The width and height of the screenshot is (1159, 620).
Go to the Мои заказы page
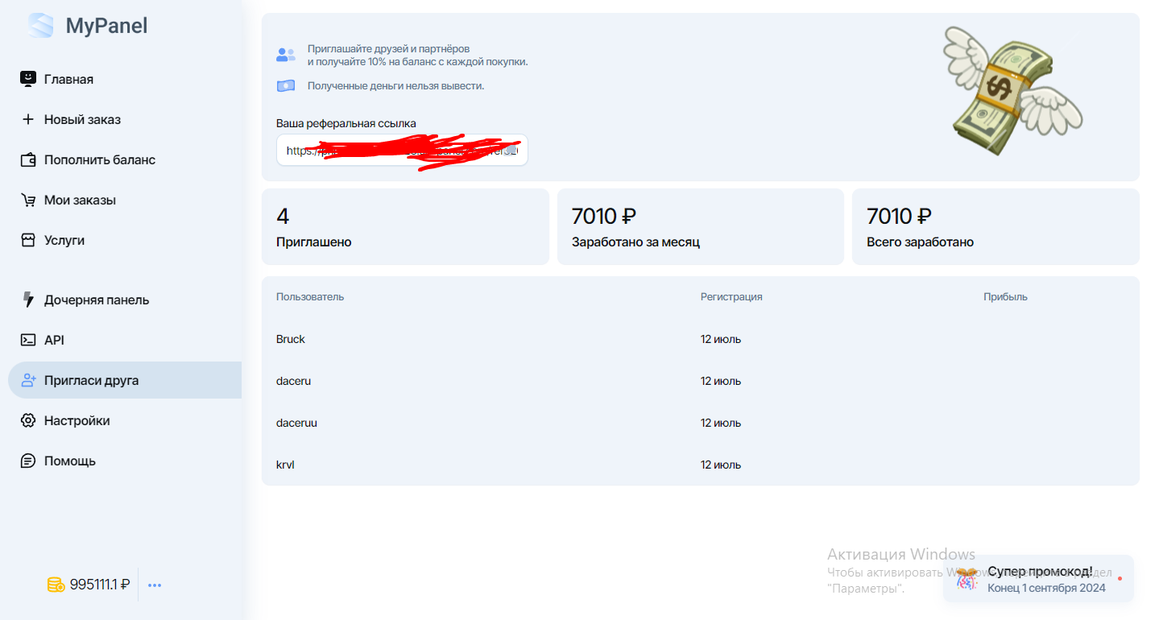tap(80, 200)
